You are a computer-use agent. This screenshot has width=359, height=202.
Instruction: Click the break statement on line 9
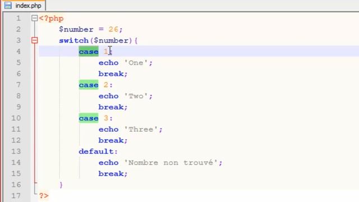(x=113, y=107)
